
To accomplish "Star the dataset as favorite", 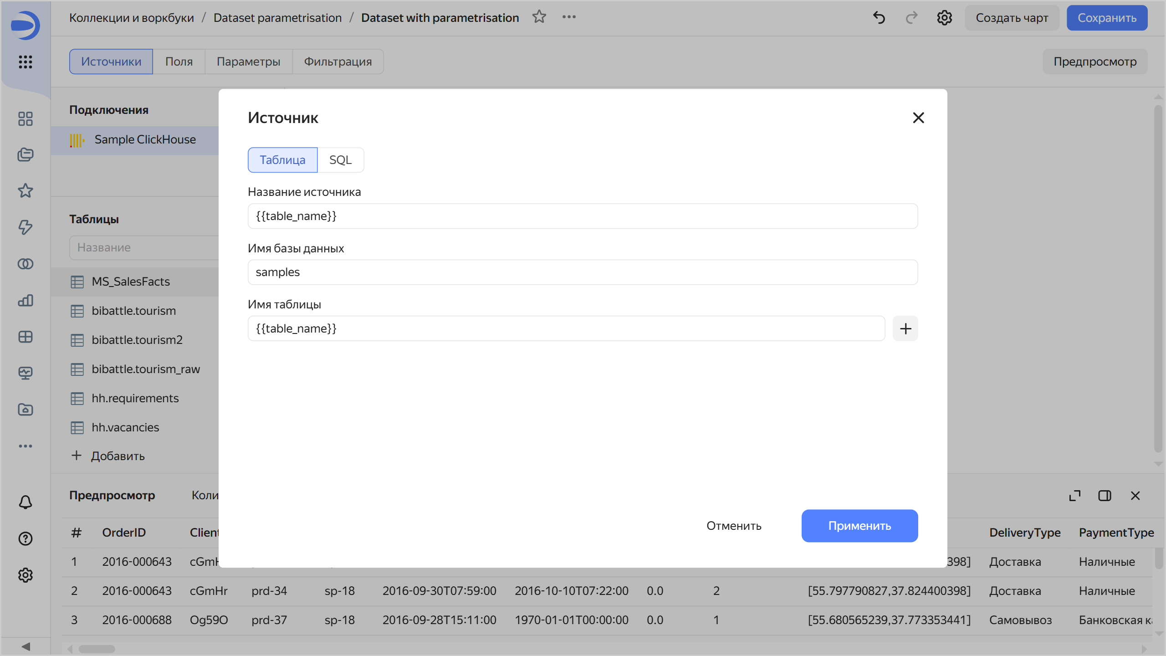I will pos(539,17).
